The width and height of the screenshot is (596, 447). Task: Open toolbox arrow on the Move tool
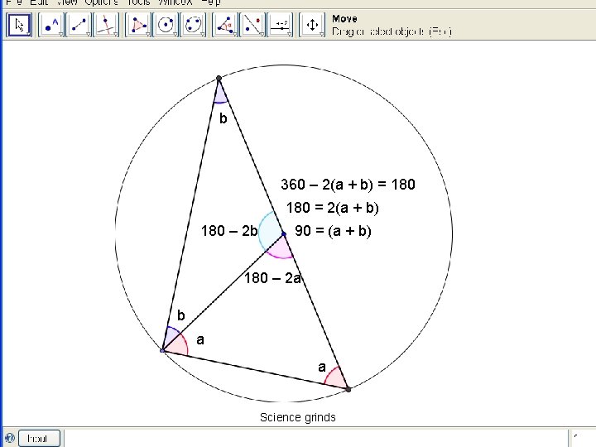(29, 34)
